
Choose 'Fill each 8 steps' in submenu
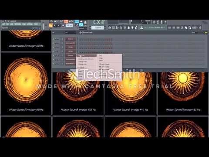pos(104,69)
